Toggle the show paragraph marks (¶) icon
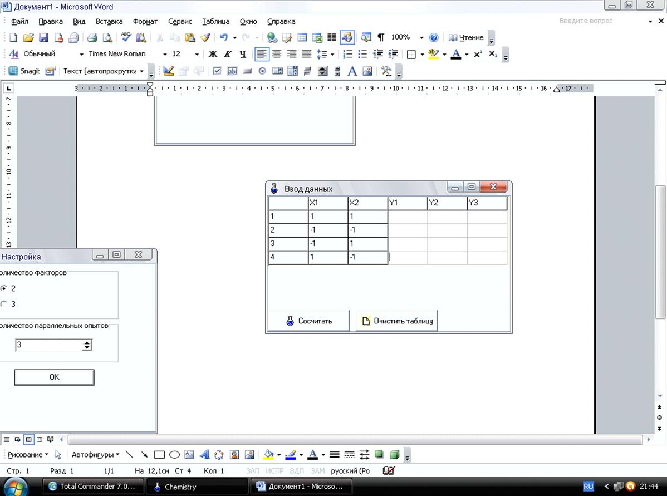667x496 pixels. [x=381, y=38]
